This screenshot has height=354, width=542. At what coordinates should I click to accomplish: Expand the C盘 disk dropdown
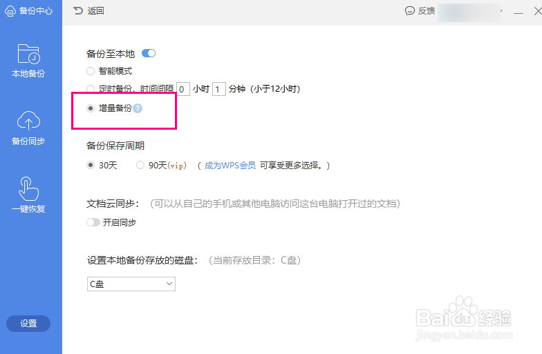point(131,284)
